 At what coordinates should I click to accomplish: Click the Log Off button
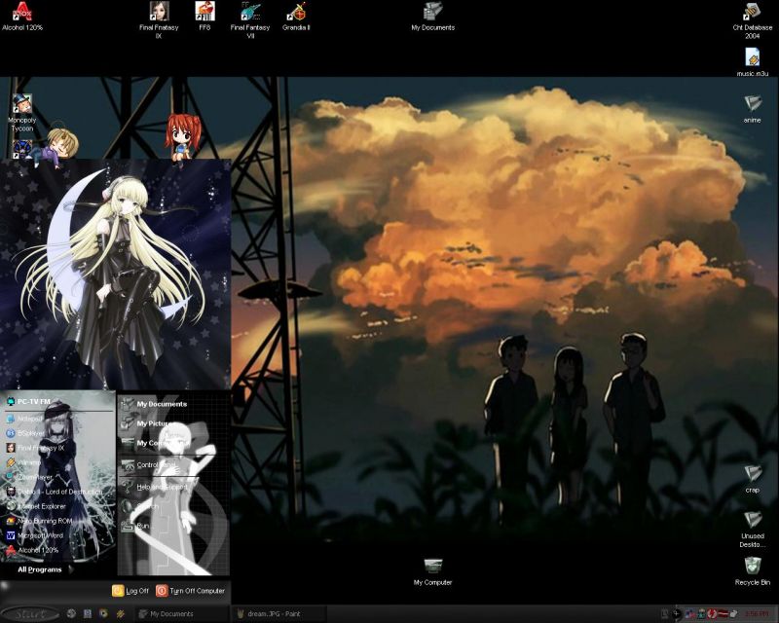click(130, 591)
